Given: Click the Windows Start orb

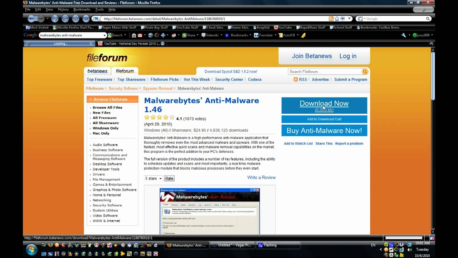Looking at the screenshot, I should tap(31, 249).
